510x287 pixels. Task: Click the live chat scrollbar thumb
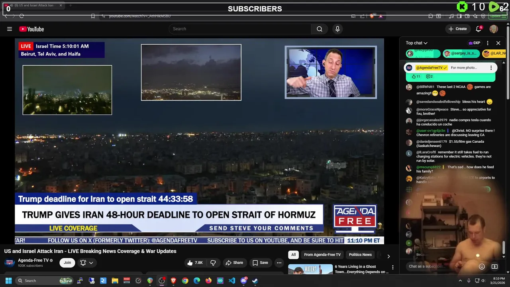[x=504, y=247]
